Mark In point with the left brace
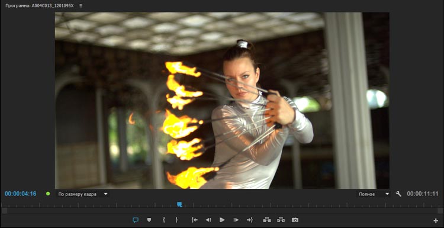Viewport: 444px width, 228px height. (163, 220)
